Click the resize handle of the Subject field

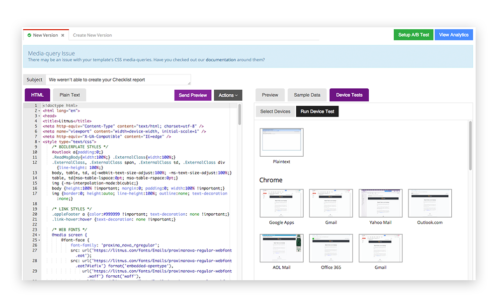coord(189,83)
